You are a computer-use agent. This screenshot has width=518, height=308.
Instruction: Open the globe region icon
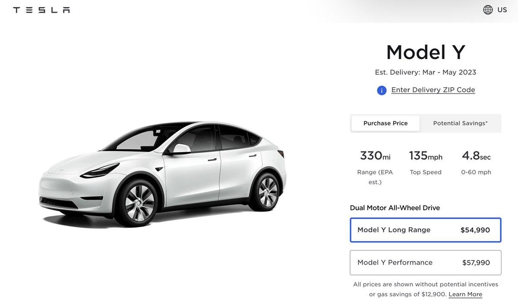tap(488, 9)
